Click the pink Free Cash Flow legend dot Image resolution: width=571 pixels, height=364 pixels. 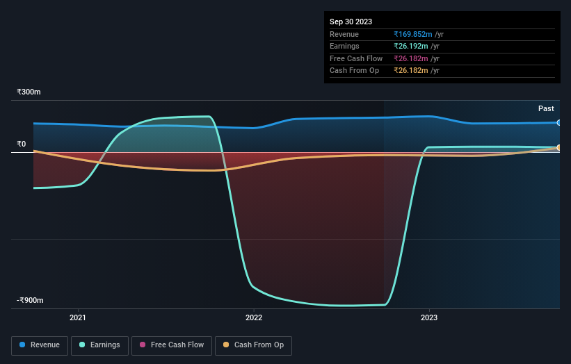[143, 345]
